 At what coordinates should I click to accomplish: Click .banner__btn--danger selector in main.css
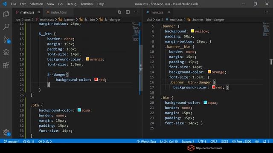click(x=190, y=82)
